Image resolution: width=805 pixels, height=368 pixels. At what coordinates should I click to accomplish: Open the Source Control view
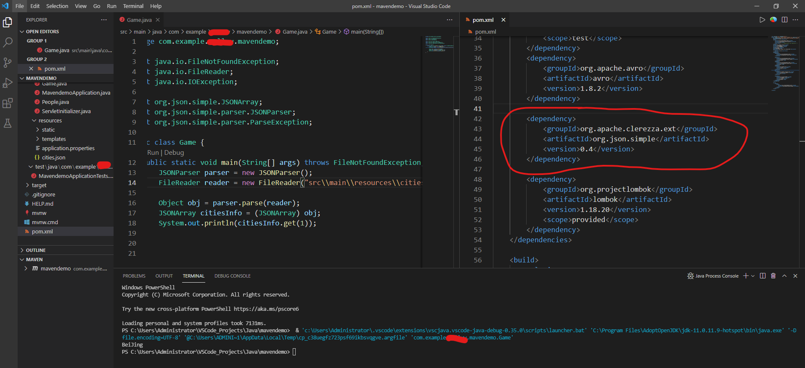8,63
